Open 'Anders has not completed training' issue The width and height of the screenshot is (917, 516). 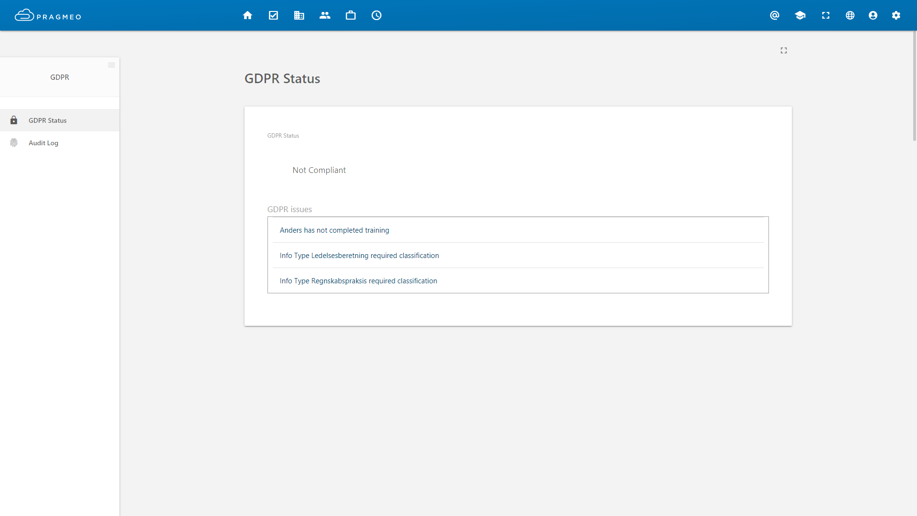point(334,230)
